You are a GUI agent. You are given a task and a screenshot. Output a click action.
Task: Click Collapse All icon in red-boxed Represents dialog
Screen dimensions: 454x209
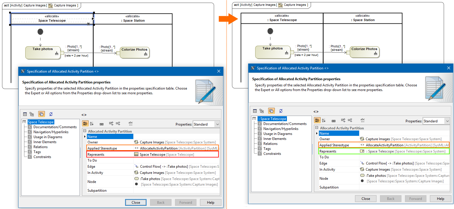[x=118, y=124]
